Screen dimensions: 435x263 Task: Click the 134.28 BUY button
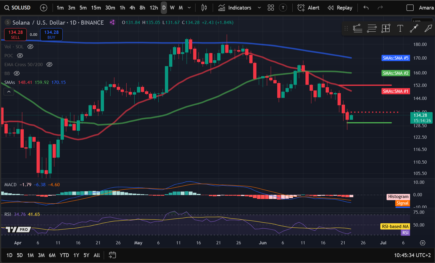pos(51,35)
